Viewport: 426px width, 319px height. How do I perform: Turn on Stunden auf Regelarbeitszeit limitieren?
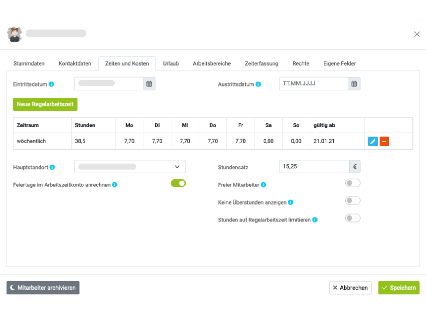[353, 218]
